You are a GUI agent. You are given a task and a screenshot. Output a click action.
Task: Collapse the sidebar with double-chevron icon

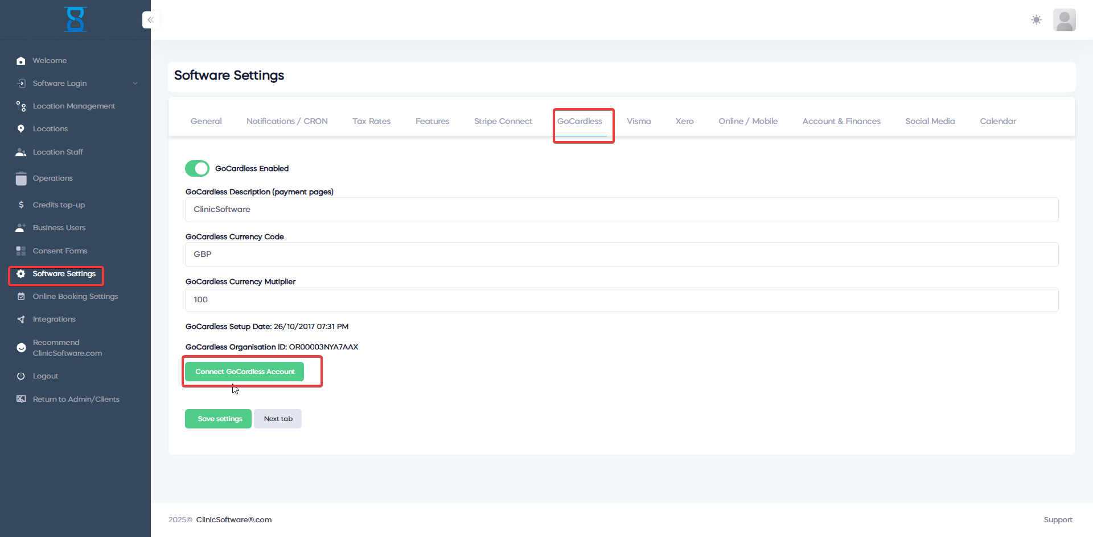tap(150, 20)
